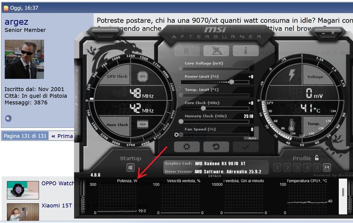Select profile slot 5
353x223 pixels.
pyautogui.click(x=317, y=168)
